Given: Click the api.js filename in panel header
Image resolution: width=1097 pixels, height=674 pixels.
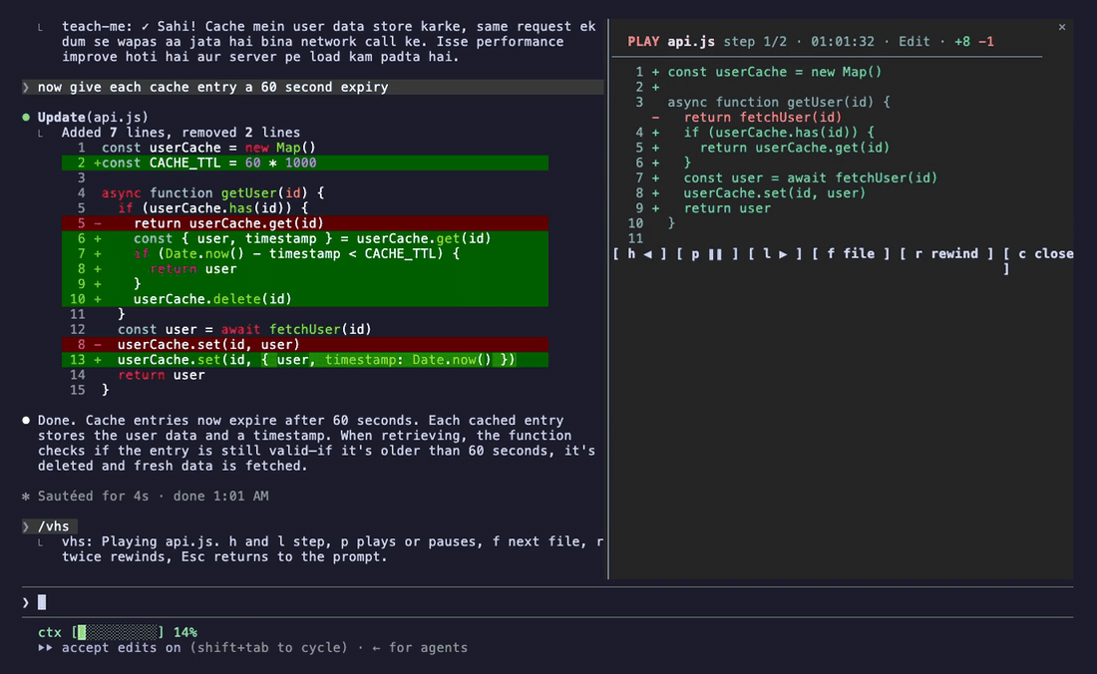Looking at the screenshot, I should point(691,41).
